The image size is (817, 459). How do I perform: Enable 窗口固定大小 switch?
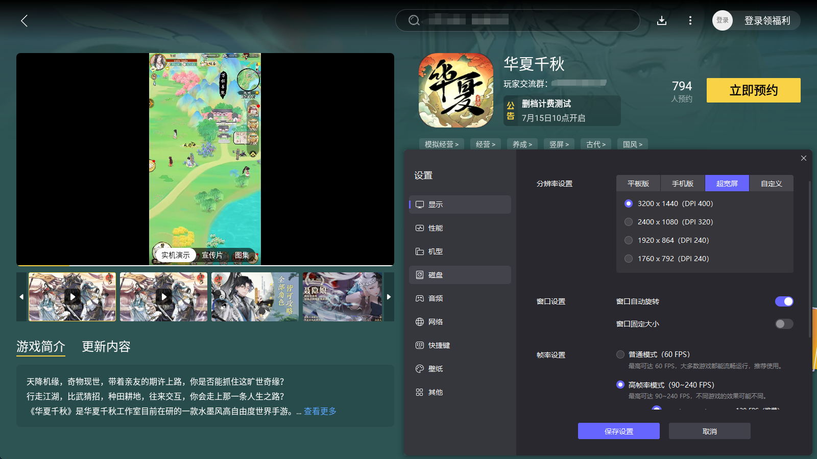784,324
